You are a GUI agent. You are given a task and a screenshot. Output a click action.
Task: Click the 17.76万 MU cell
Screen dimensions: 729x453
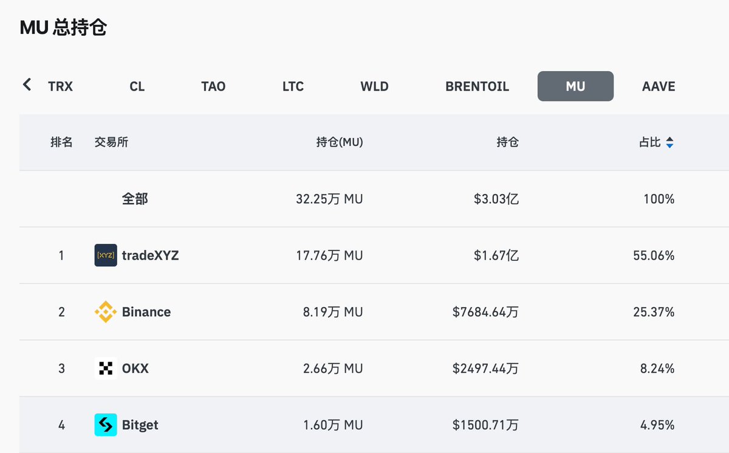coord(329,255)
